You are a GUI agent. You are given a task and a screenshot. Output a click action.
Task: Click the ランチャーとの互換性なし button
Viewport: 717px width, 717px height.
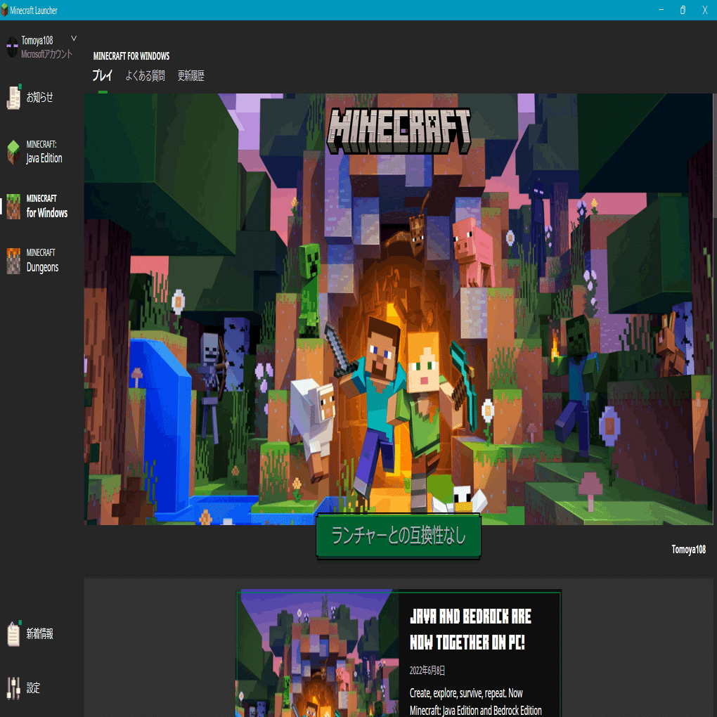pos(399,536)
